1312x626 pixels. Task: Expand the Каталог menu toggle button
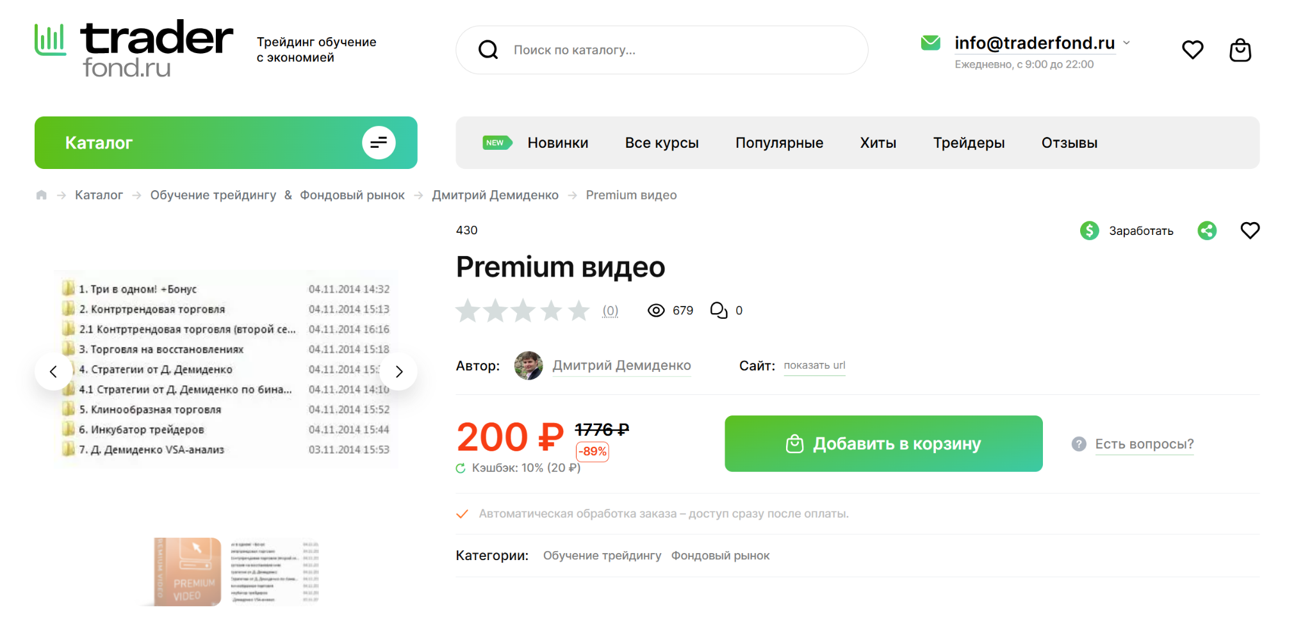pos(379,143)
